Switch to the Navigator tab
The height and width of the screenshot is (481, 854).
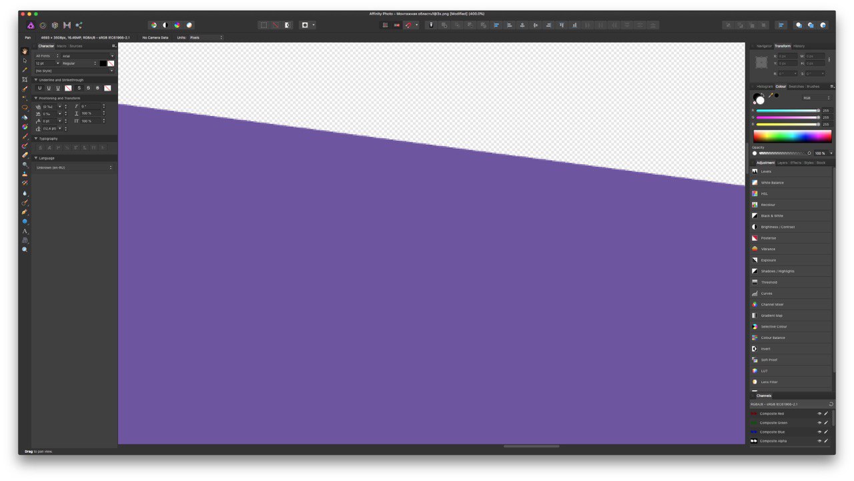[x=764, y=46]
